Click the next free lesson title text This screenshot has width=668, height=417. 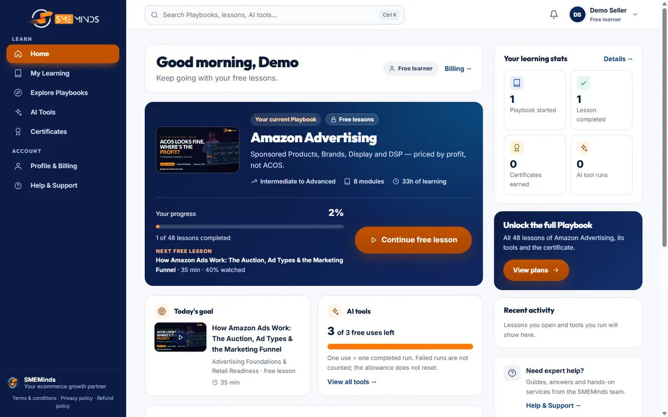(x=249, y=264)
